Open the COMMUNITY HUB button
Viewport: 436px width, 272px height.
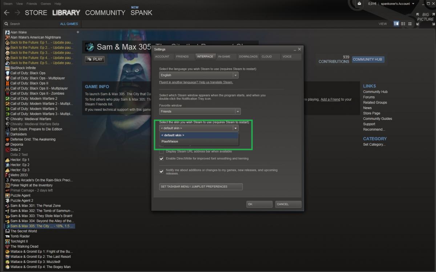click(368, 59)
